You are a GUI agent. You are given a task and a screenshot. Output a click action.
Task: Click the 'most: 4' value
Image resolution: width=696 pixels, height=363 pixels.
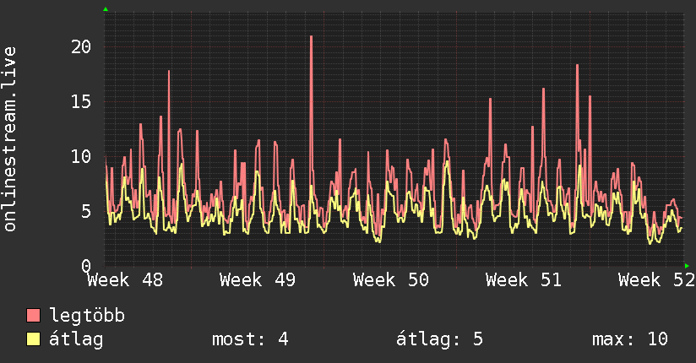pyautogui.click(x=250, y=339)
